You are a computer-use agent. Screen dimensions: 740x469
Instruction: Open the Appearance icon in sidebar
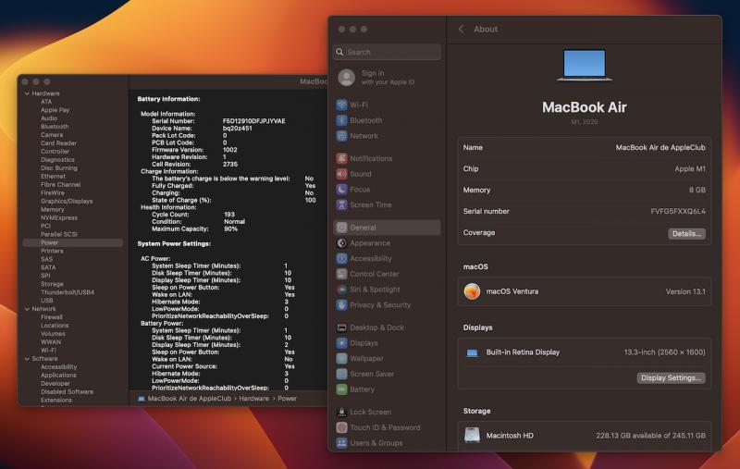point(341,243)
